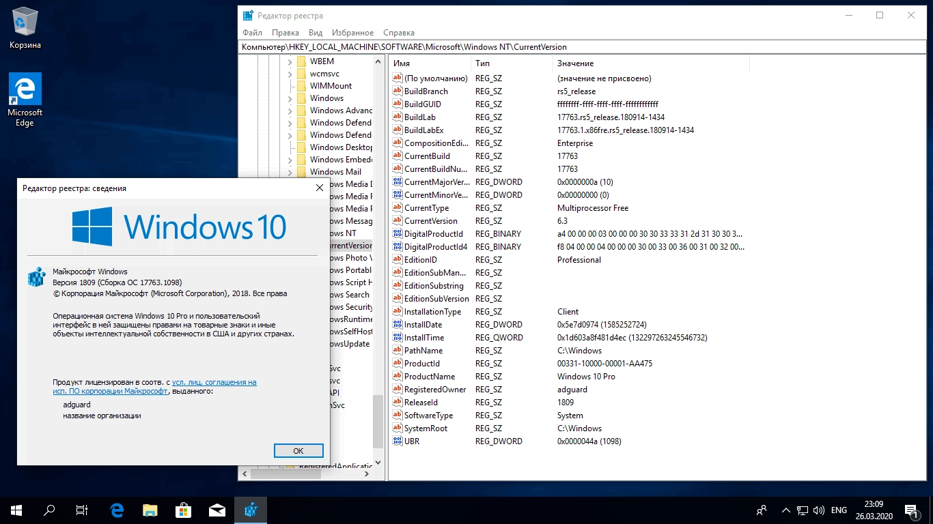Click the value 'Multiprocessor Free'

click(x=593, y=208)
